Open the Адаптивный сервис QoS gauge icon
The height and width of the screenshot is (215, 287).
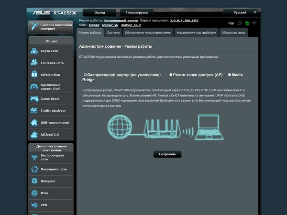click(34, 86)
